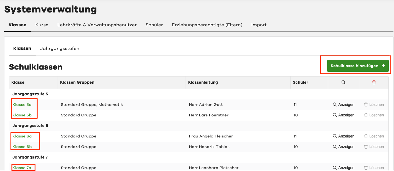Click the Klassenleitung column header

[x=203, y=82]
